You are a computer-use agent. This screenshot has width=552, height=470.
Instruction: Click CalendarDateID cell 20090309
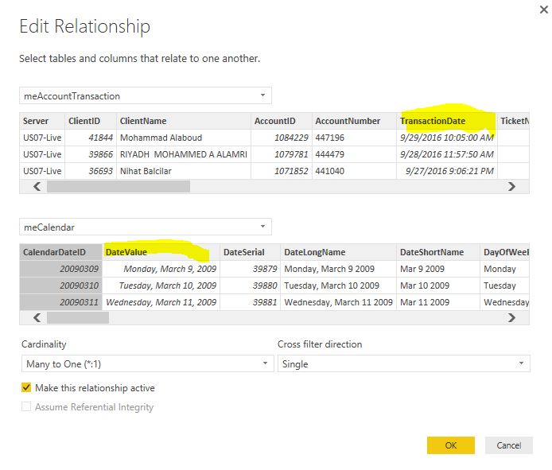[x=61, y=269]
